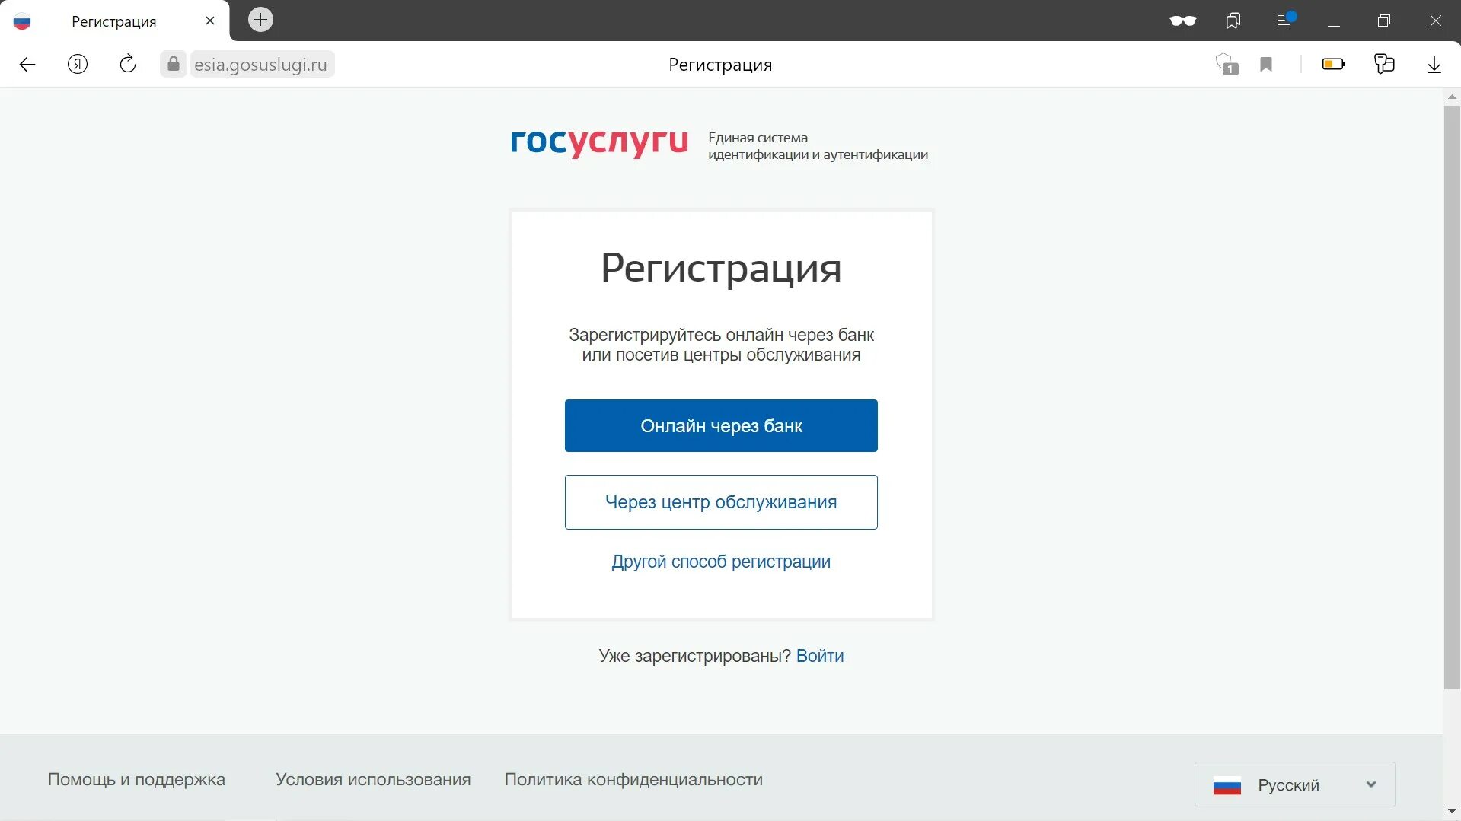Open Условия использования footer link
This screenshot has width=1461, height=821.
click(373, 780)
